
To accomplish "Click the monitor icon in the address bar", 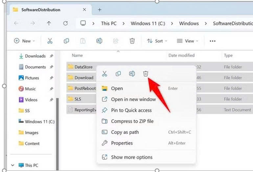I will coord(83,23).
